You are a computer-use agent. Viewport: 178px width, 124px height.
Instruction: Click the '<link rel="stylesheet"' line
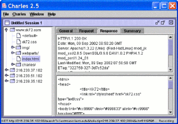tap(110, 94)
